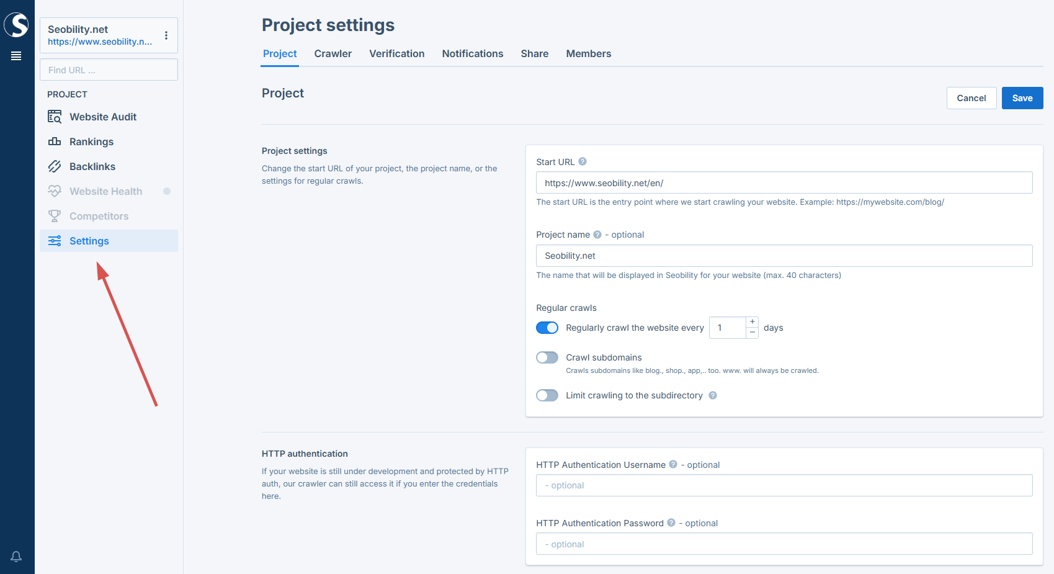The width and height of the screenshot is (1054, 574).
Task: Click the Start URL input field
Action: (x=784, y=182)
